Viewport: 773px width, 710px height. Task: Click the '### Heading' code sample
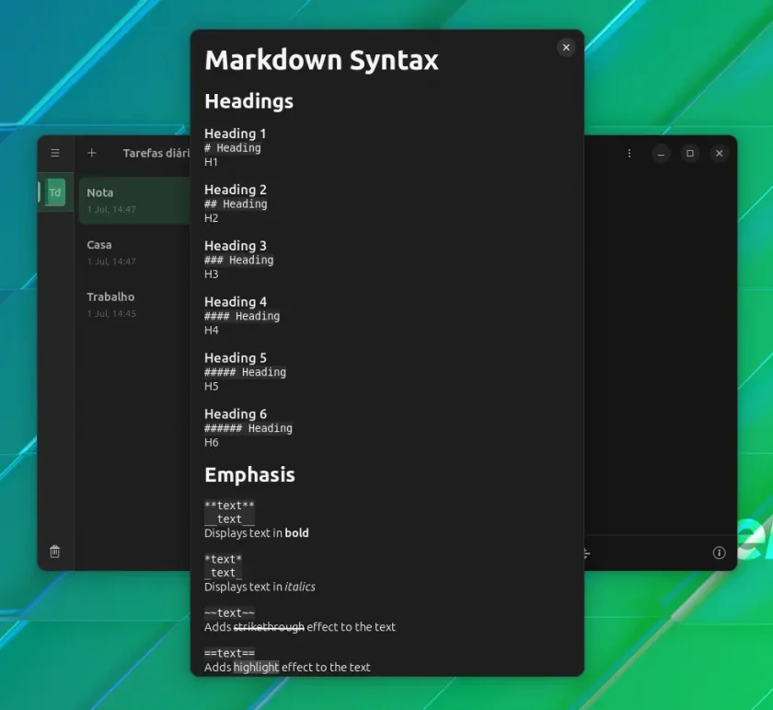pos(239,260)
